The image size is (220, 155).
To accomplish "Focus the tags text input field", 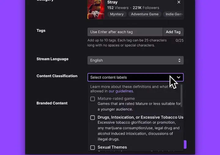I will pyautogui.click(x=125, y=32).
